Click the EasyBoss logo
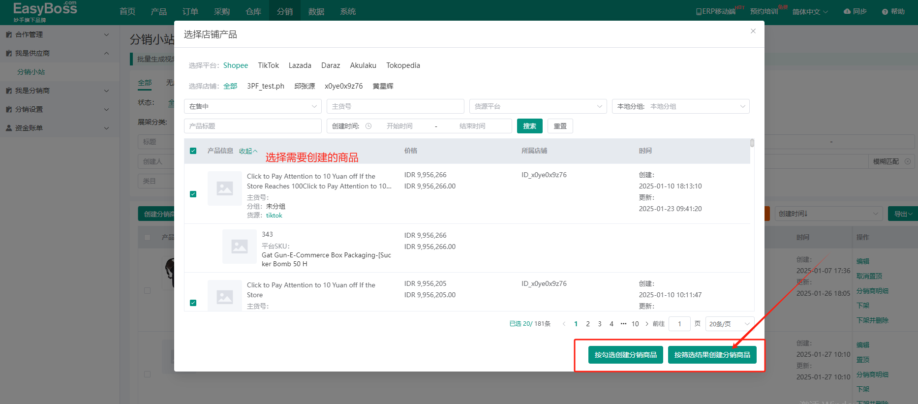The width and height of the screenshot is (918, 404). pos(45,12)
